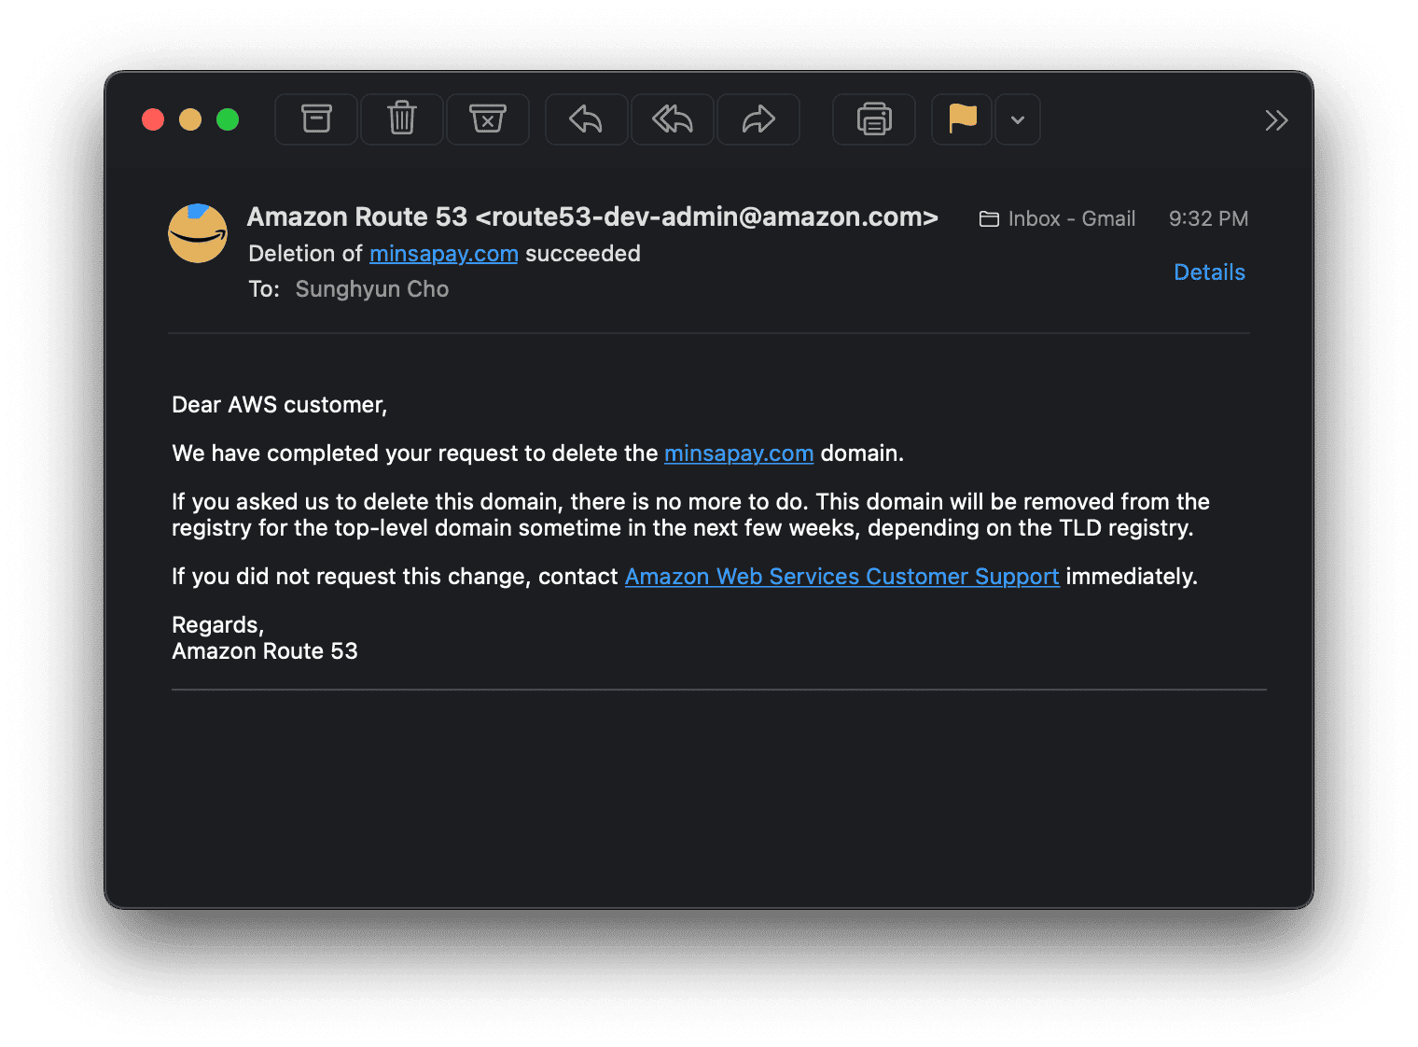Open minsapay.com link in message body

pyautogui.click(x=739, y=454)
